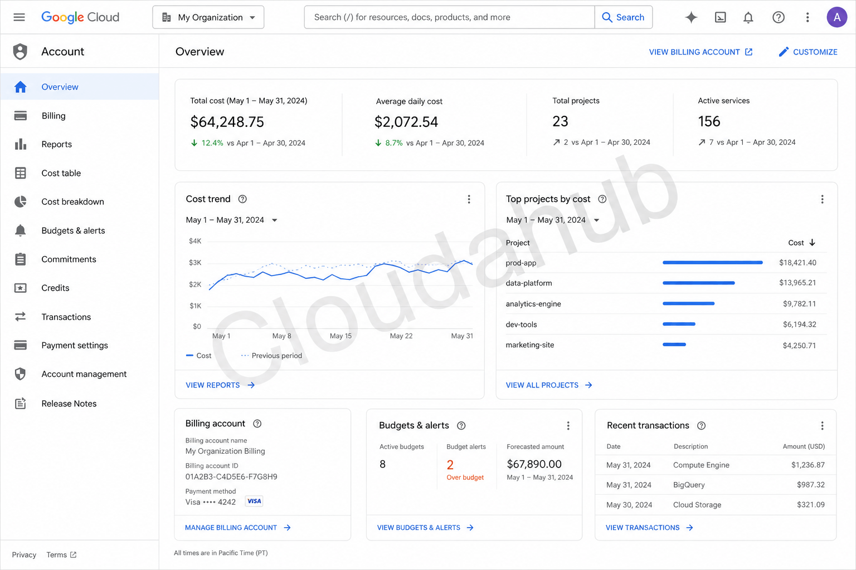Viewport: 856px width, 570px height.
Task: Open the top bar more options menu
Action: pyautogui.click(x=808, y=17)
